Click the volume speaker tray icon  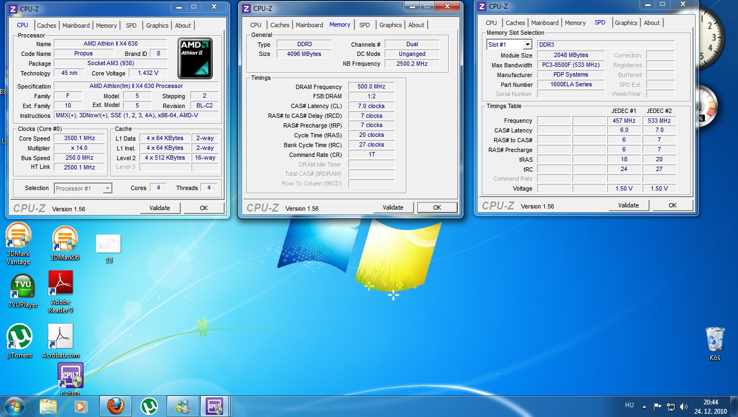pos(684,406)
